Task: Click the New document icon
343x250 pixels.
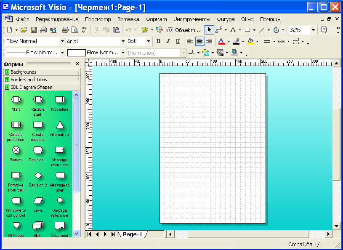Action: [x=9, y=30]
